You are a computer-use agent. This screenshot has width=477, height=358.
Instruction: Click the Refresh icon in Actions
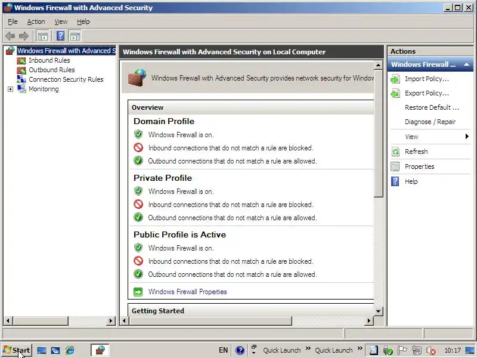[x=395, y=152]
